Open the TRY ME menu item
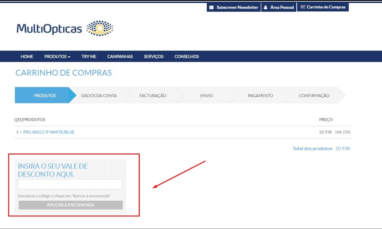The height and width of the screenshot is (229, 382). click(89, 56)
